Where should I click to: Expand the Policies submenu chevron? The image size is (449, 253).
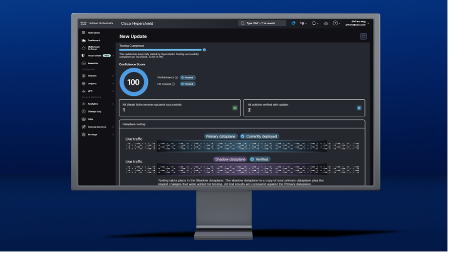pos(113,76)
